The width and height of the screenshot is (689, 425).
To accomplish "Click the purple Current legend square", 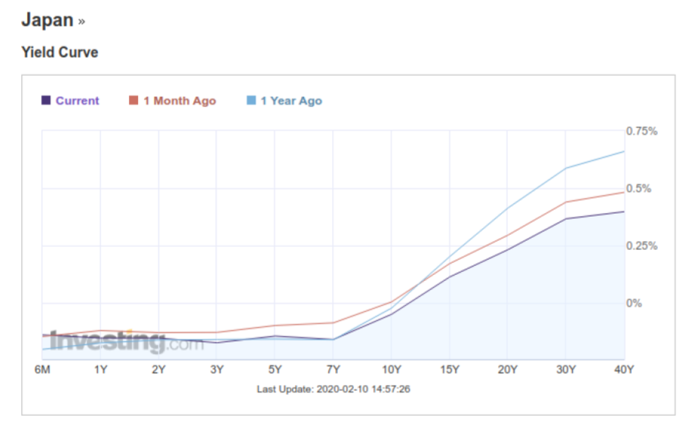I will pos(45,101).
